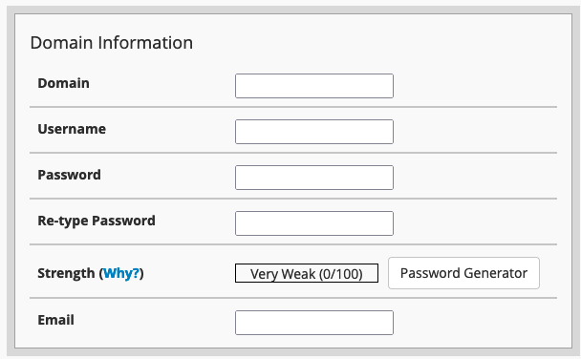Open the Password Generator
This screenshot has width=581, height=359.
pos(463,273)
